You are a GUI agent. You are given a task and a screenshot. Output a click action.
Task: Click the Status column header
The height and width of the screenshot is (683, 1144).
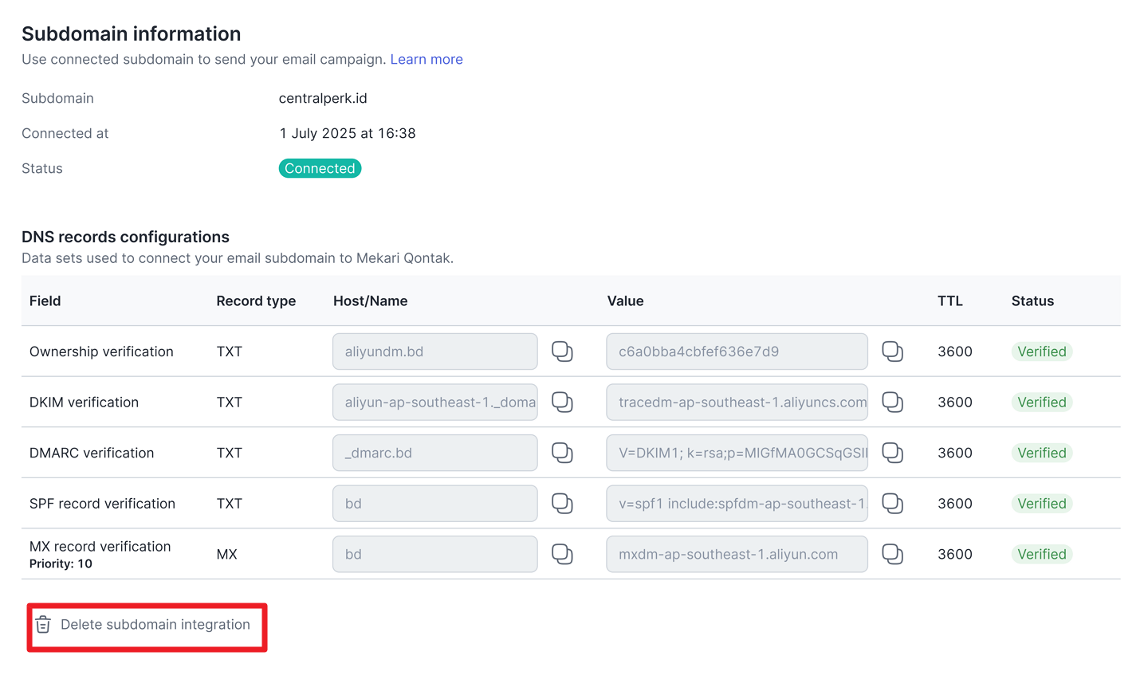(1032, 301)
